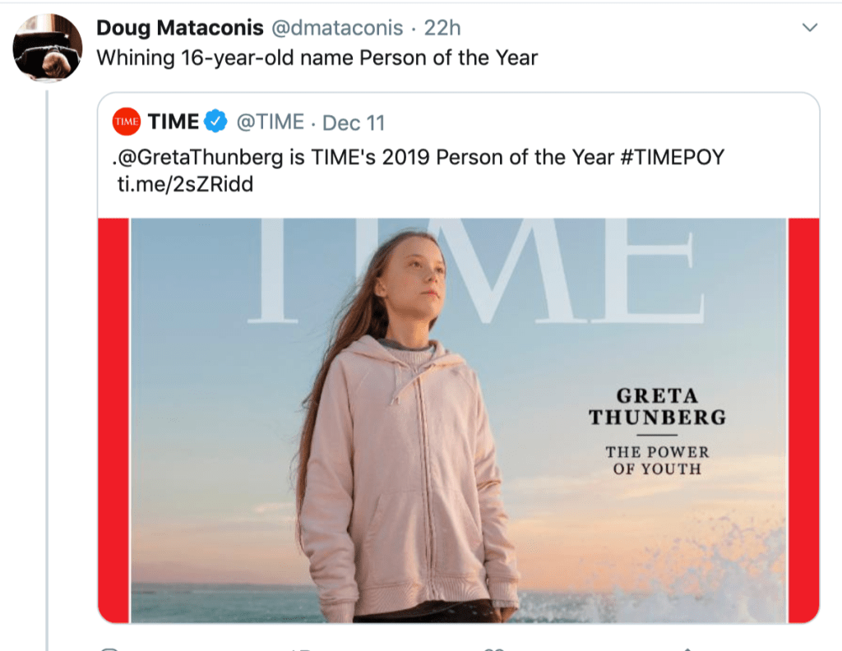Screen dimensions: 842x651
Task: Click the 'GRETA THUNBERG' title on the cover
Action: 657,406
